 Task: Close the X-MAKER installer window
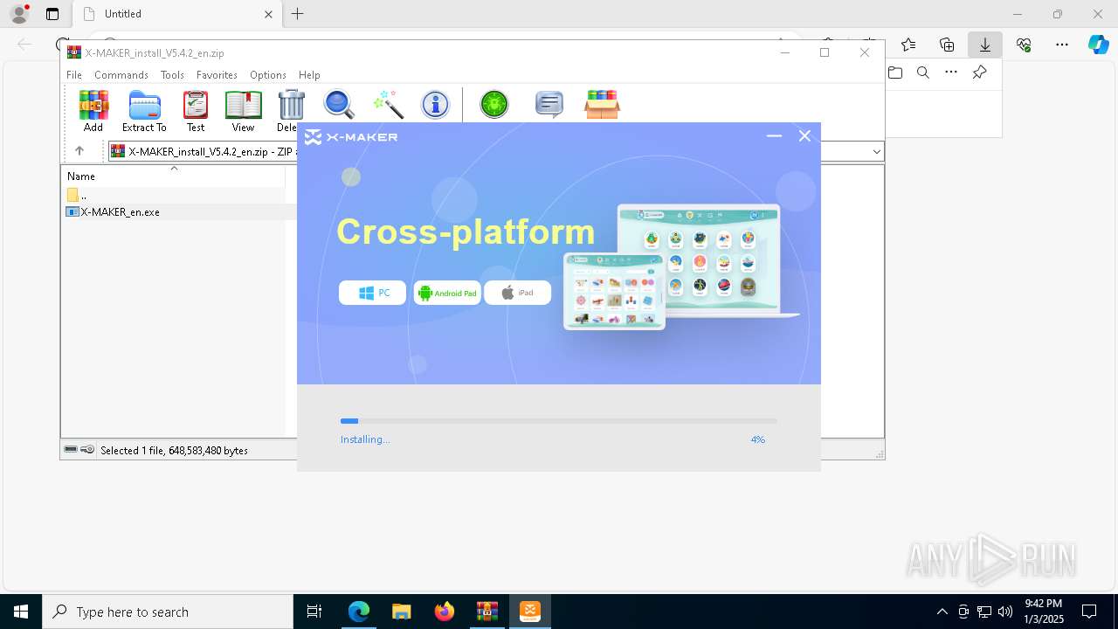(x=804, y=136)
